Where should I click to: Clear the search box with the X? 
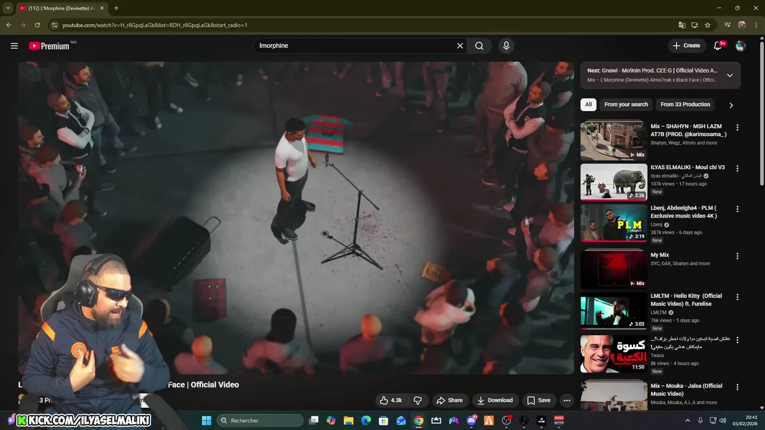(x=460, y=45)
